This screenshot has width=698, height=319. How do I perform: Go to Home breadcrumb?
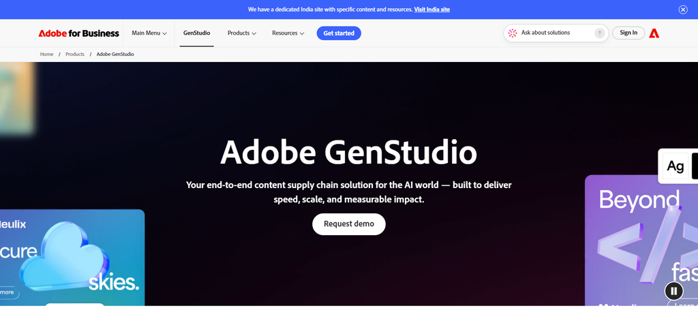click(x=47, y=55)
